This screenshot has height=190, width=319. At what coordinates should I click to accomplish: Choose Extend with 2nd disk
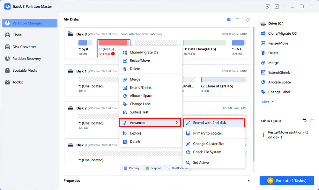point(214,123)
